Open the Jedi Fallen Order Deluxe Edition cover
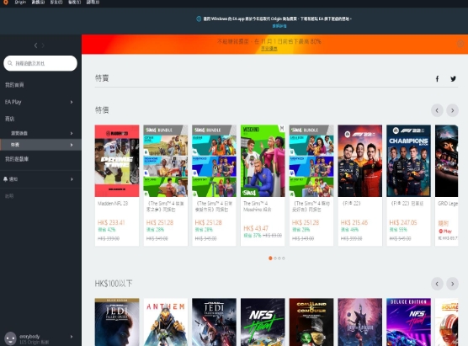The width and height of the screenshot is (468, 346). click(117, 322)
